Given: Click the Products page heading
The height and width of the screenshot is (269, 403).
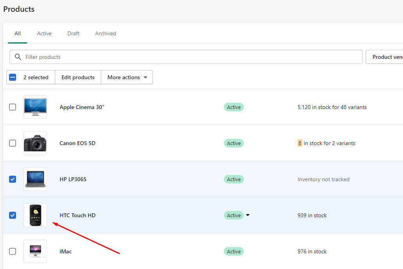Looking at the screenshot, I should [19, 9].
